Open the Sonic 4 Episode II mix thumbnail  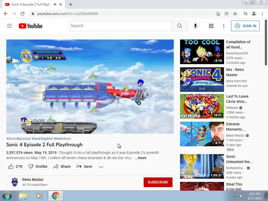[202, 80]
